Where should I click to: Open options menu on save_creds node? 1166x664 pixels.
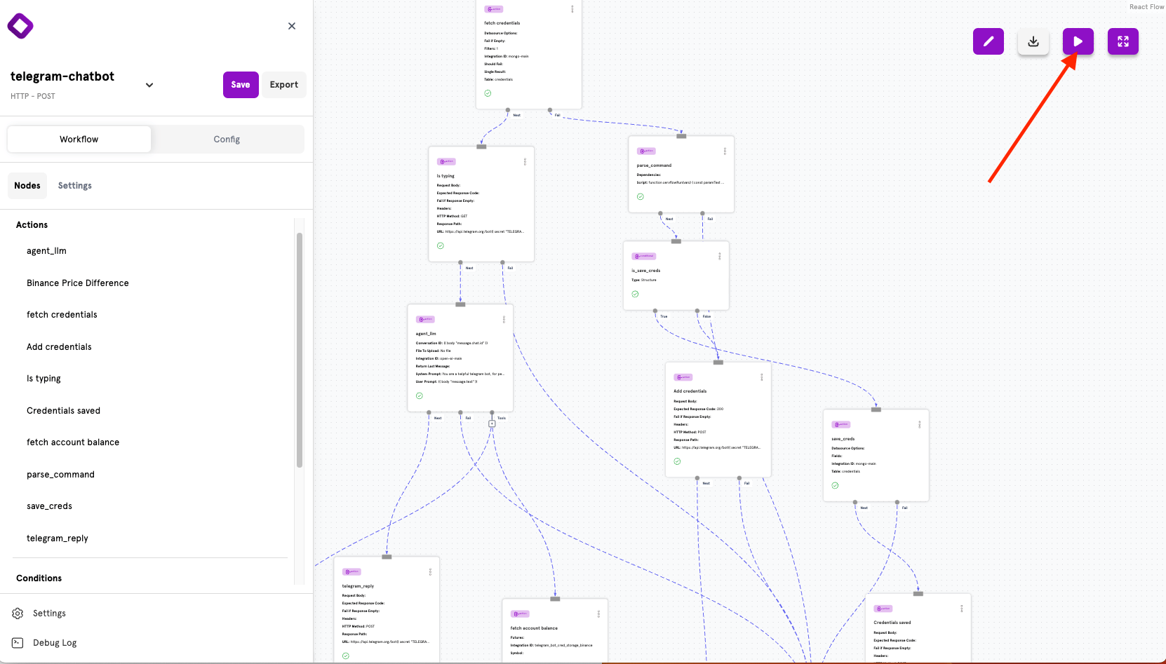(919, 425)
